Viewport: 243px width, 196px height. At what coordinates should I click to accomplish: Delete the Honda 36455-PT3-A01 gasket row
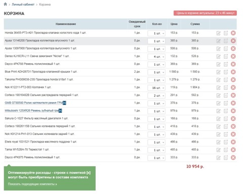coord(233,33)
